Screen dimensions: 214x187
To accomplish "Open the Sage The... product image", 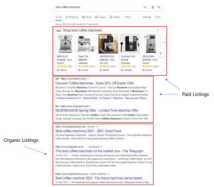I will (x=87, y=44).
